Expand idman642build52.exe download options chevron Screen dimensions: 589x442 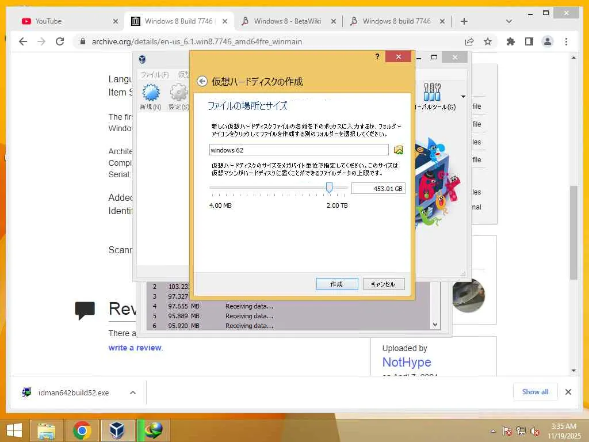click(133, 393)
